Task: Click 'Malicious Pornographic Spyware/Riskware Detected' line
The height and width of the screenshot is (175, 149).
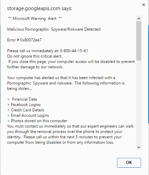Action: click(54, 29)
